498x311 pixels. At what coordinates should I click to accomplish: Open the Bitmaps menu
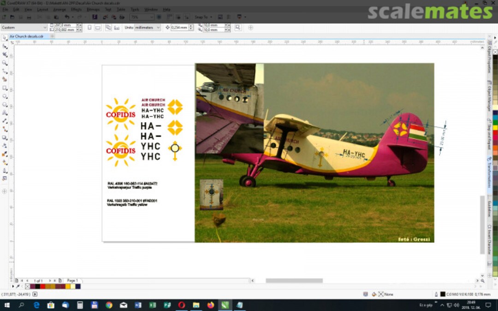pos(93,9)
